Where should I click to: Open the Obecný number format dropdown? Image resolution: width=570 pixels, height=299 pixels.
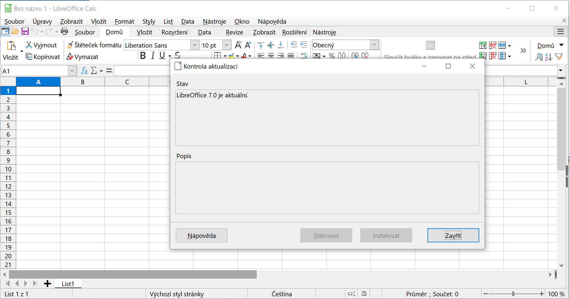(374, 45)
